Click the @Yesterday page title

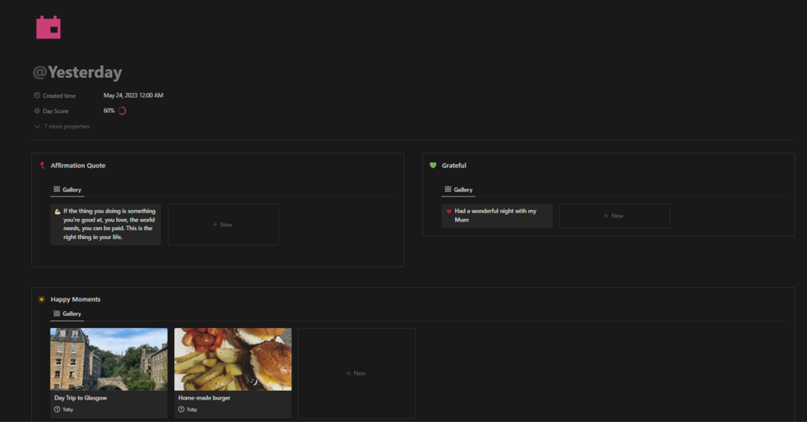coord(77,72)
